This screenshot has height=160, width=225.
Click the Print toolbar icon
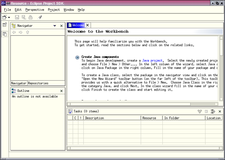coord(30,17)
